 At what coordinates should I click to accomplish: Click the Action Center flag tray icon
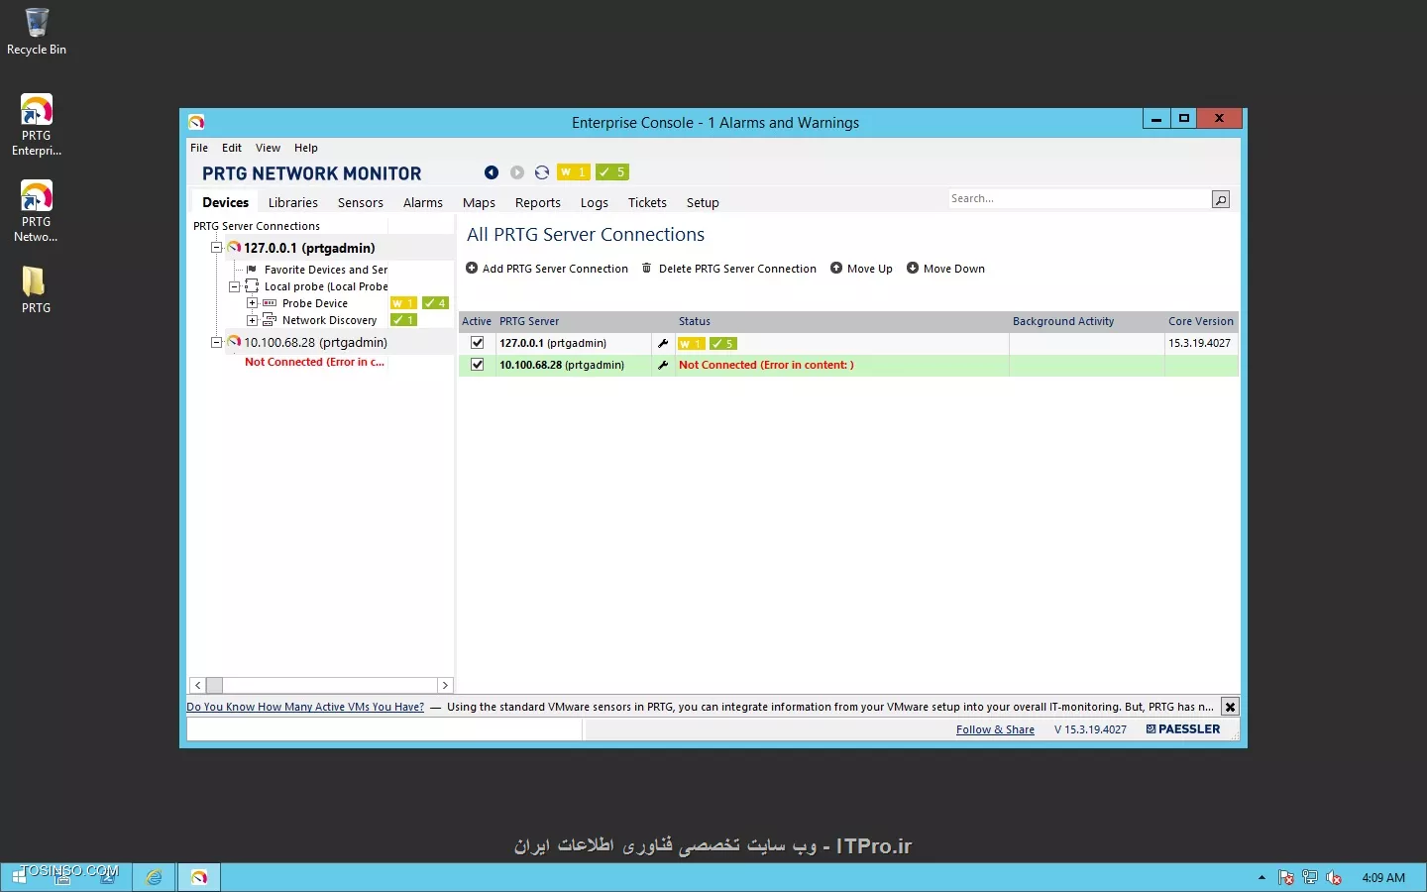pos(1286,877)
